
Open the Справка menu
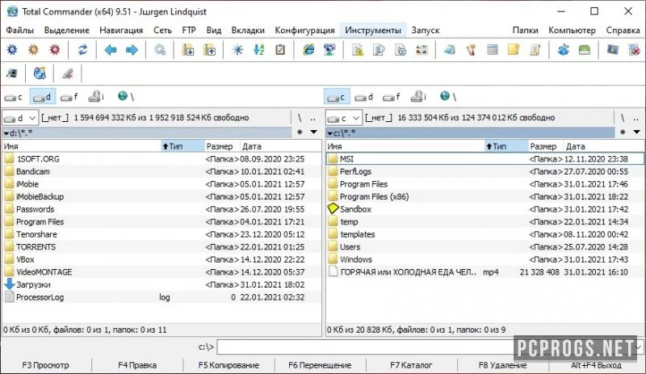[x=623, y=30]
